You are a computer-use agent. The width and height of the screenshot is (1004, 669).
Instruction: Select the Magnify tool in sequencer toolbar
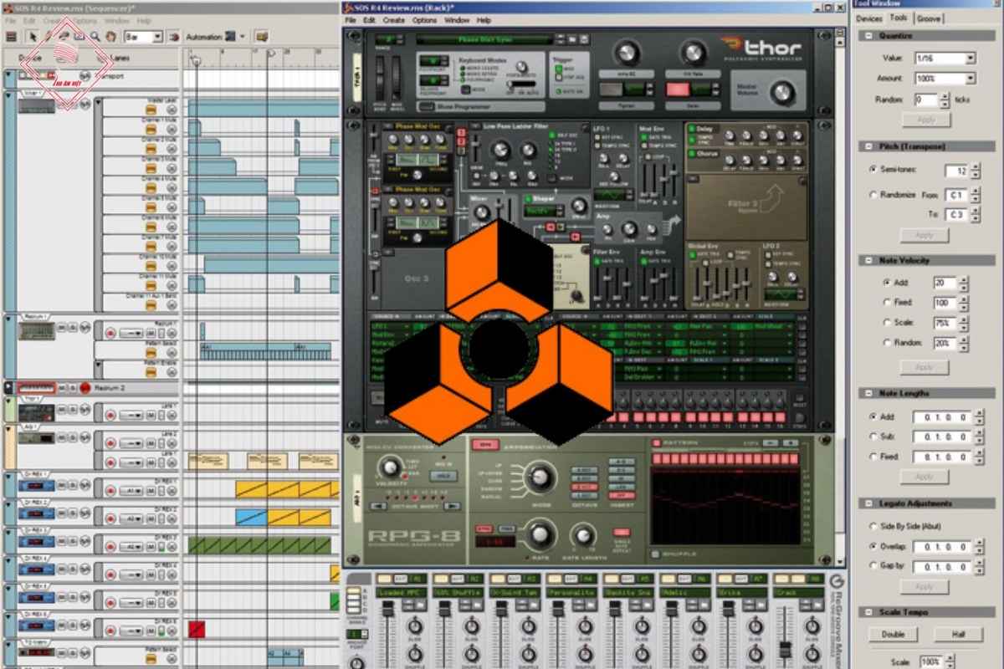point(95,37)
